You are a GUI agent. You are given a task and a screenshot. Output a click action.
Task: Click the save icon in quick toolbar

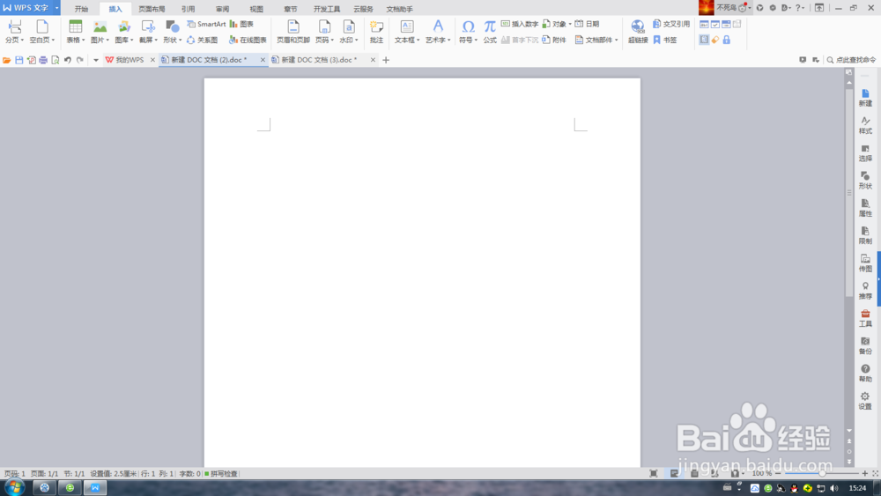19,60
